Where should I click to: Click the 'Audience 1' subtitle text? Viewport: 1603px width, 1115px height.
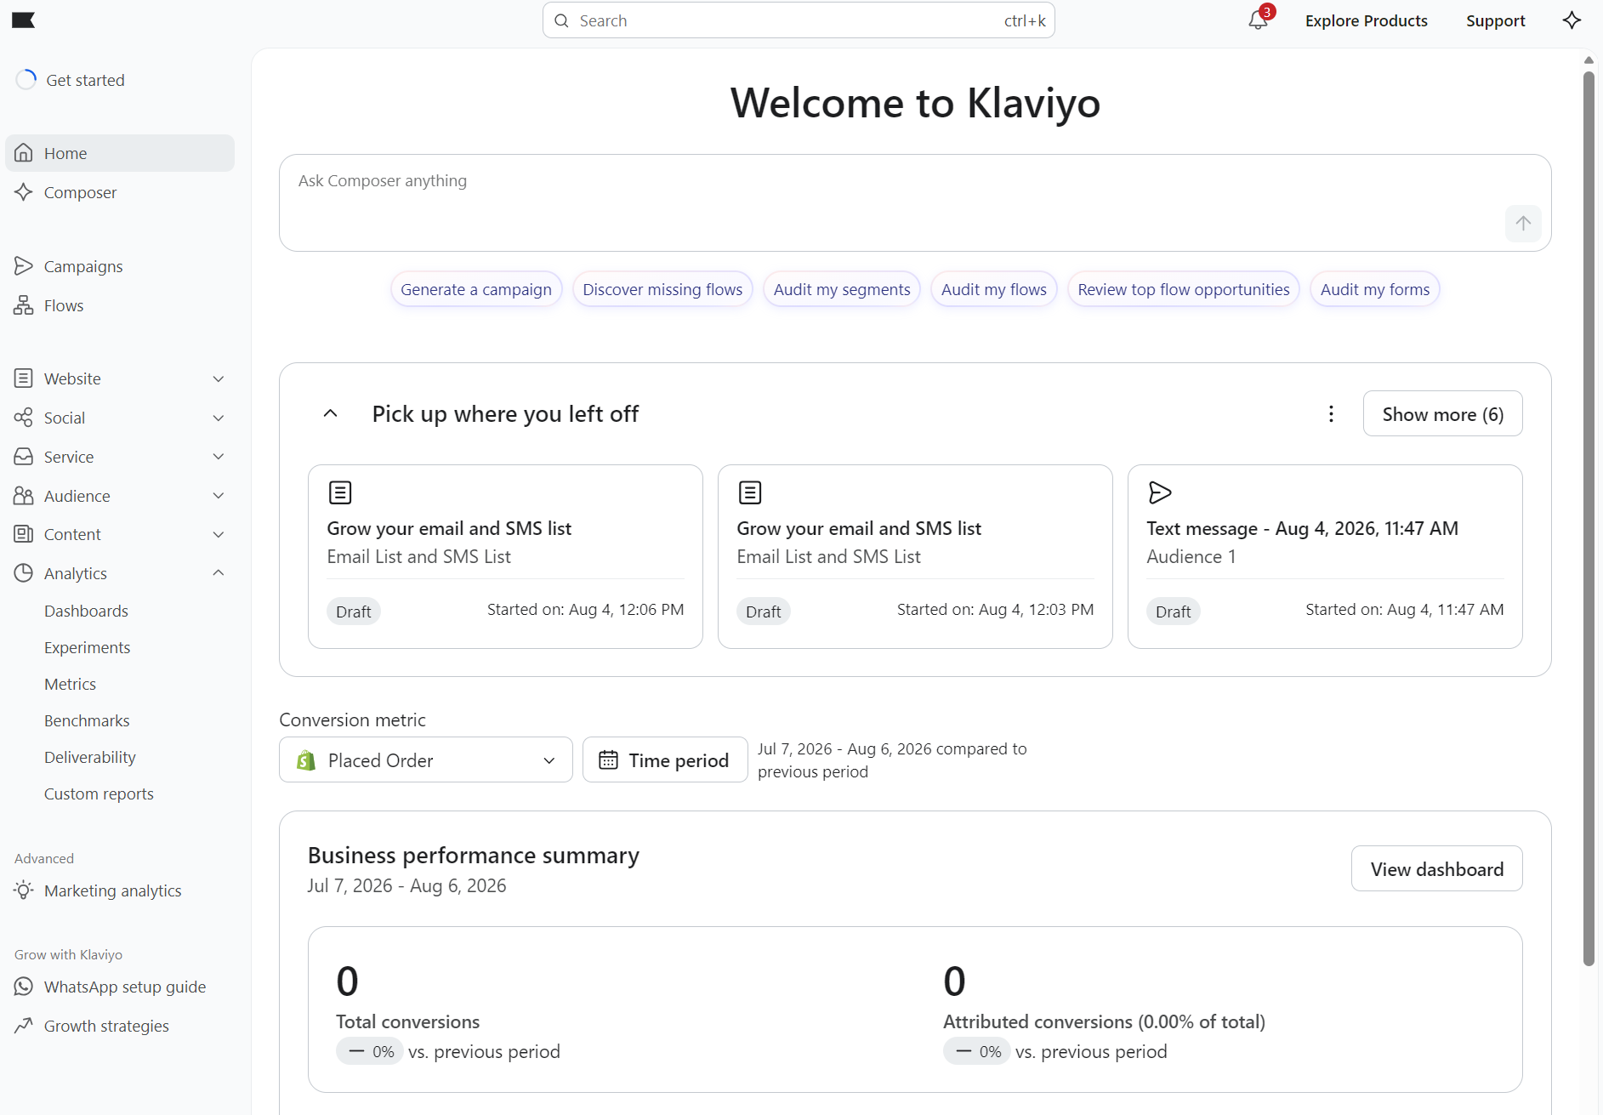click(x=1191, y=556)
